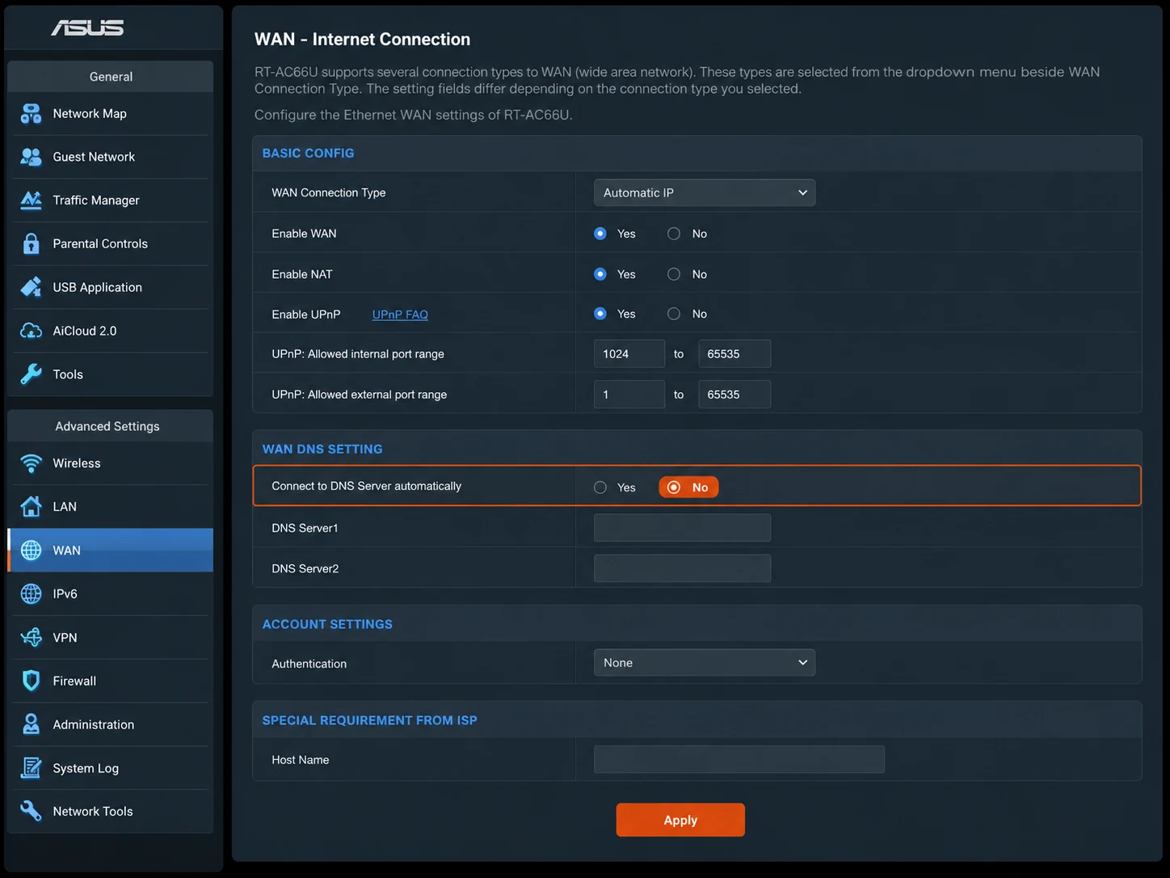The image size is (1170, 878).
Task: Focus the DNS Server2 input field
Action: [x=682, y=568]
